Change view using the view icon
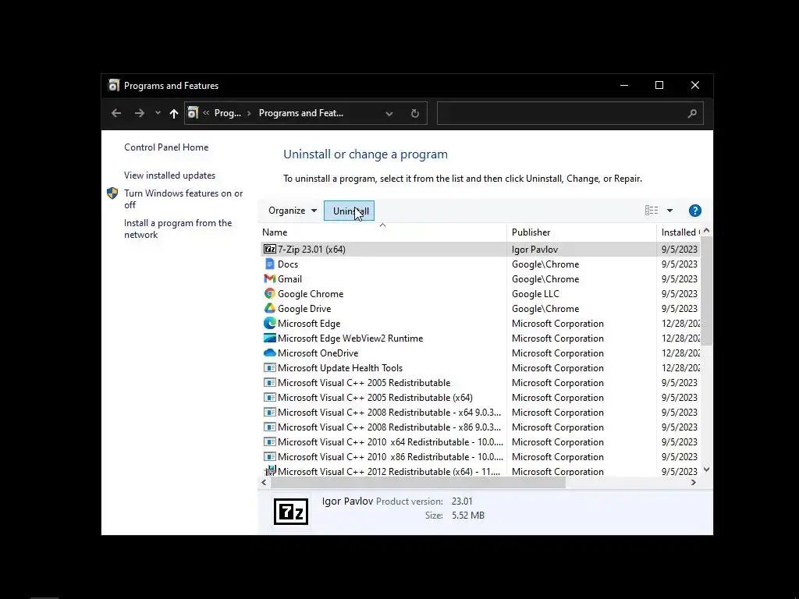Screen dimensions: 799x599 coord(652,211)
